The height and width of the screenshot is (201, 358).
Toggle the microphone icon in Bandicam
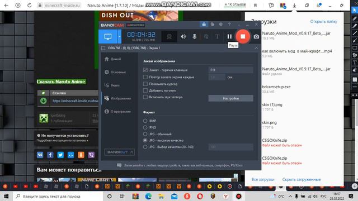195,36
